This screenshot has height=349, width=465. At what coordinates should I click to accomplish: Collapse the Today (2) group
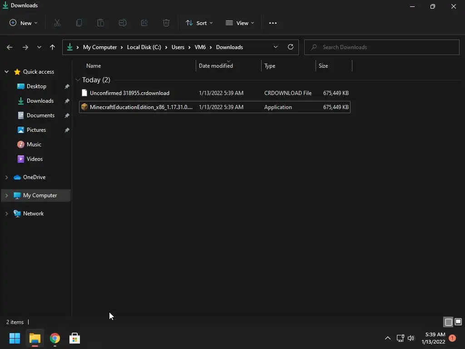pos(78,80)
